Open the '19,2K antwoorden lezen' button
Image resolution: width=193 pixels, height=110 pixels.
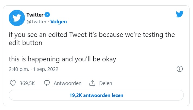coord(96,95)
